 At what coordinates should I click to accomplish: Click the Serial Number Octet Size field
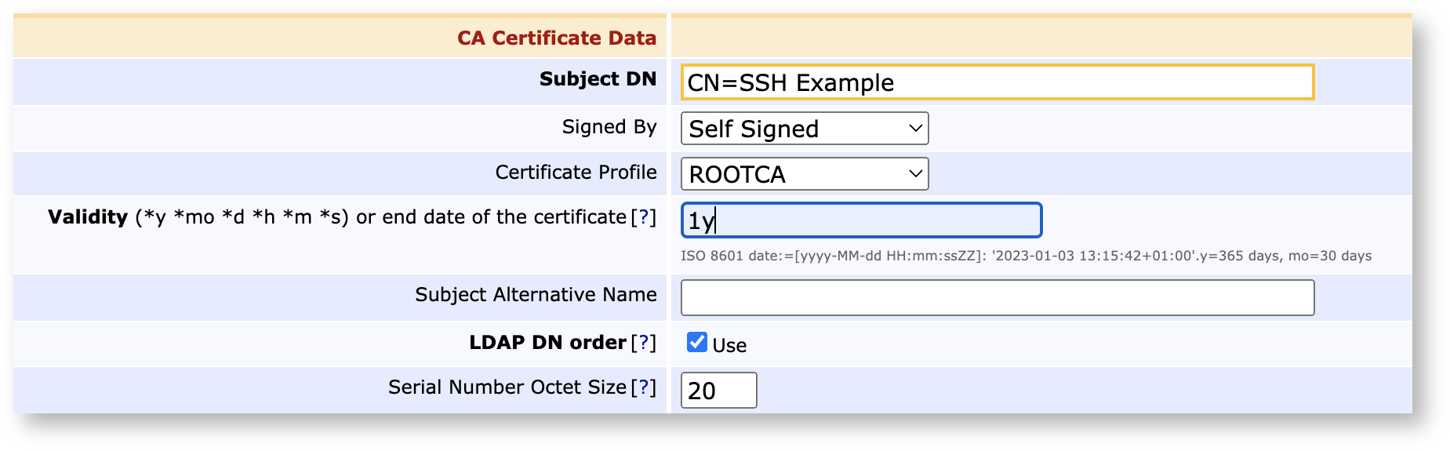(x=718, y=391)
